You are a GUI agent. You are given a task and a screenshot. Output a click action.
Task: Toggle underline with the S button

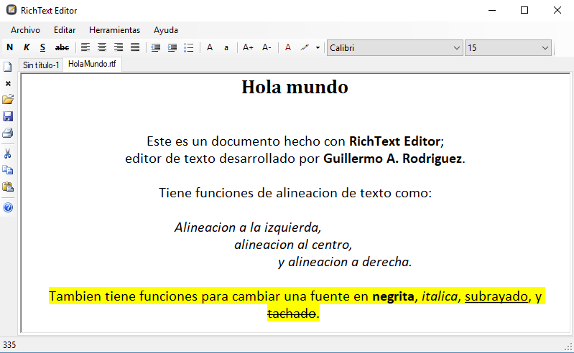coord(42,47)
